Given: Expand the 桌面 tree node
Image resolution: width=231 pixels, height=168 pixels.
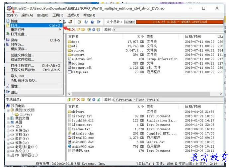Looking at the screenshot, I should [x=8, y=122].
